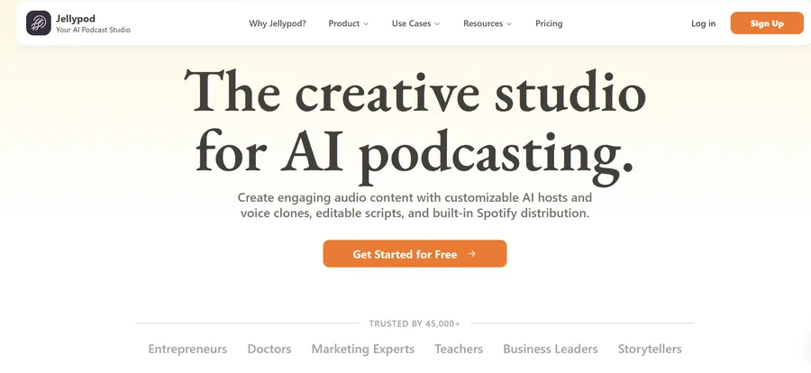Open the Resources dropdown menu
Screen dimensions: 811x373
pyautogui.click(x=488, y=23)
